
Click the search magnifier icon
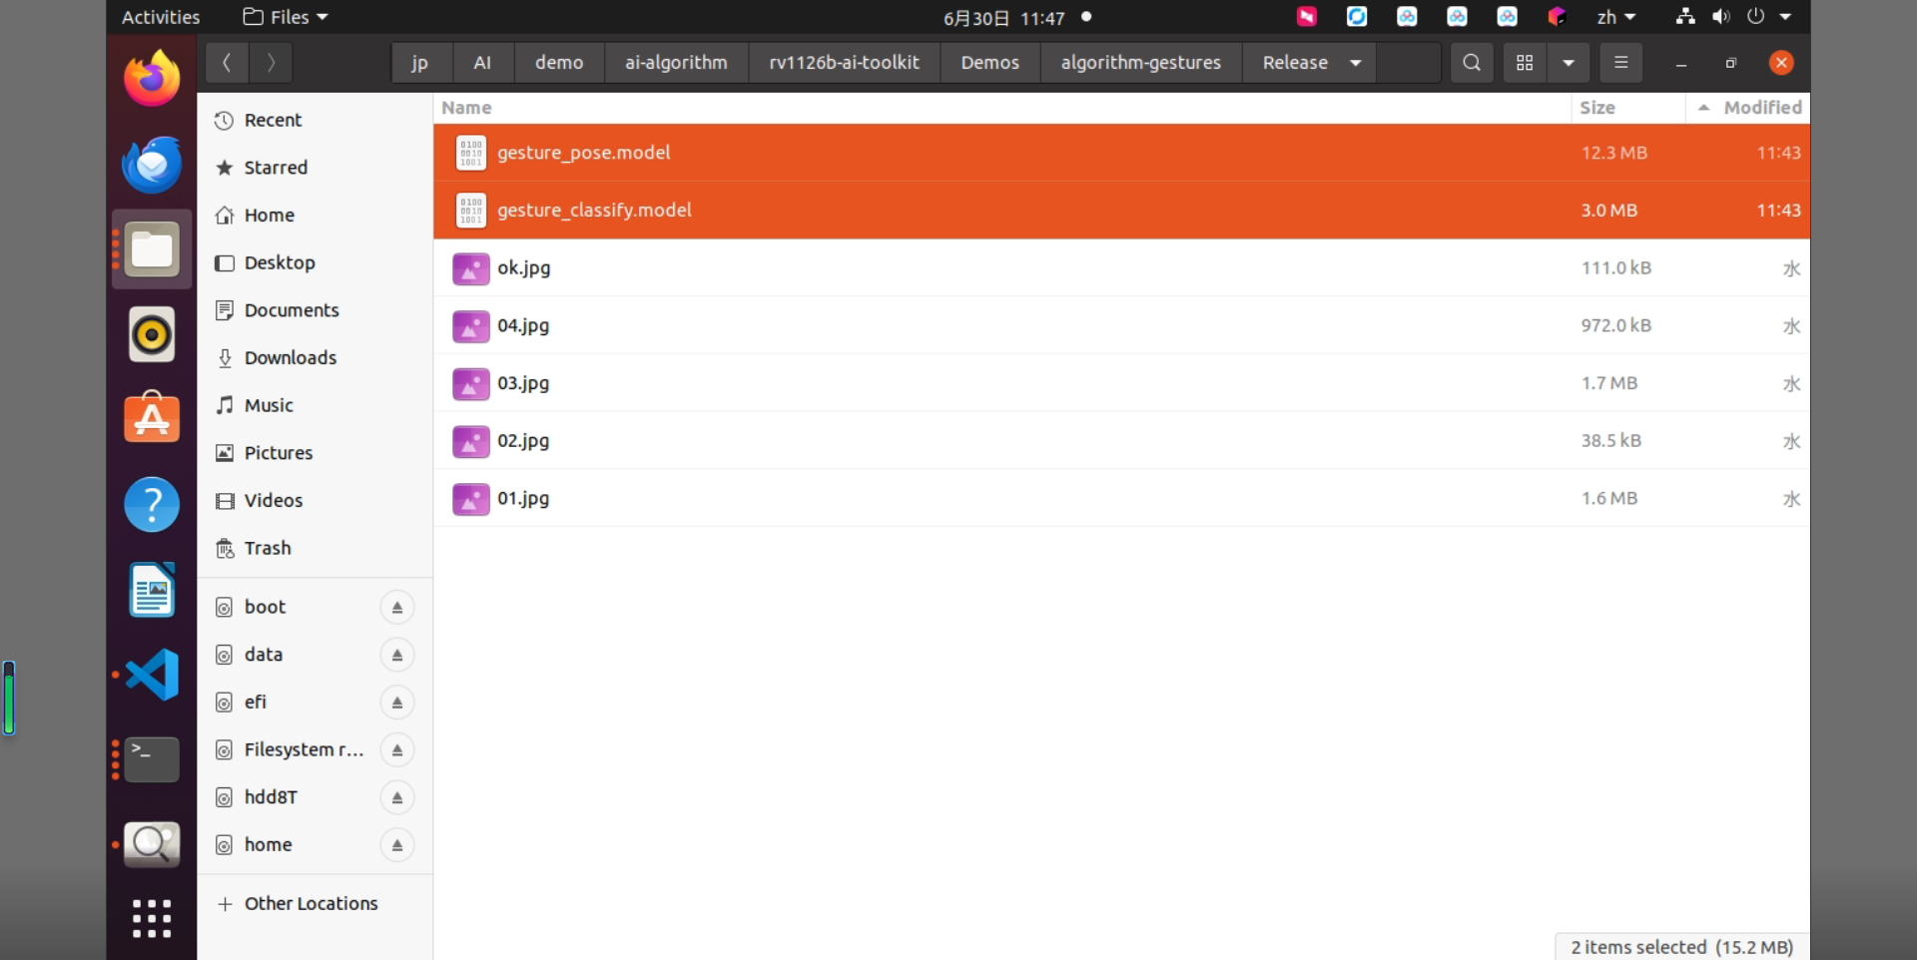[x=1471, y=63]
